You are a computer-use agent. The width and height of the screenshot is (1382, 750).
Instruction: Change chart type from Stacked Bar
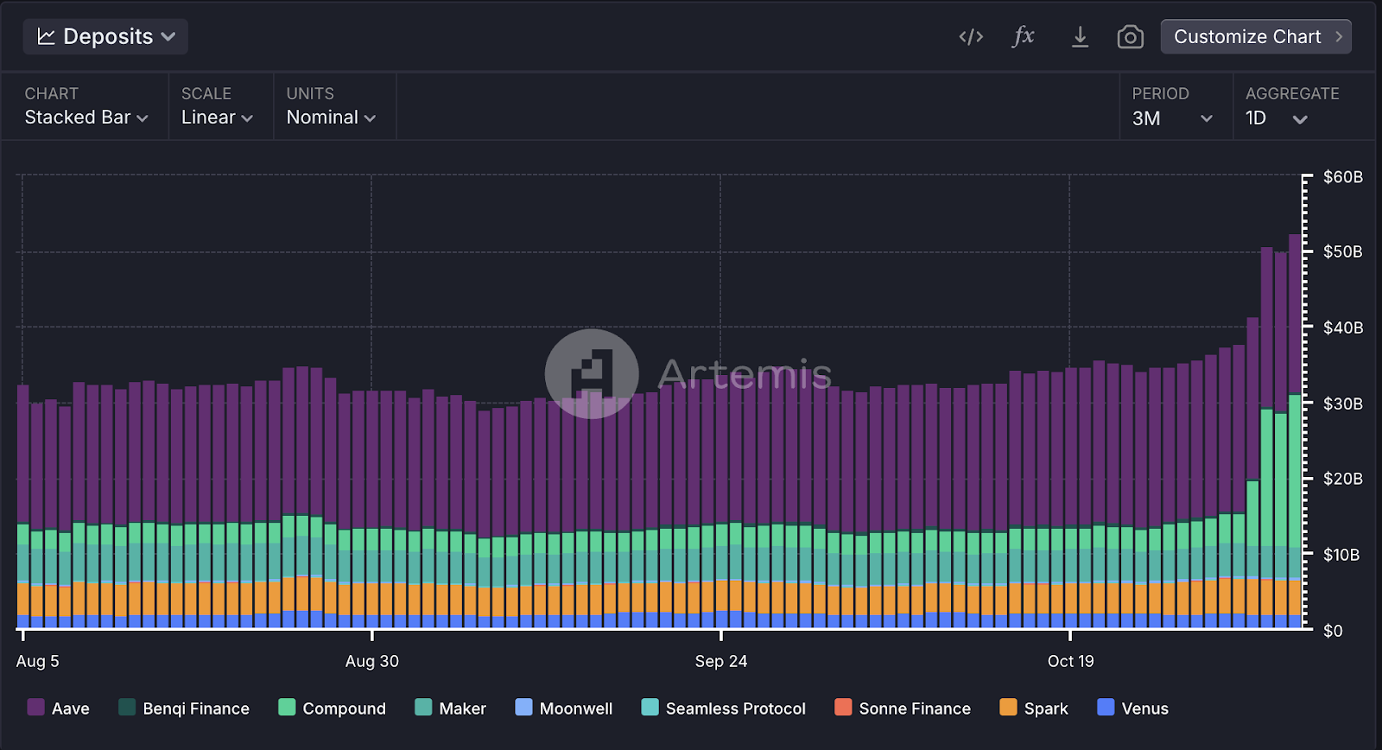point(86,118)
